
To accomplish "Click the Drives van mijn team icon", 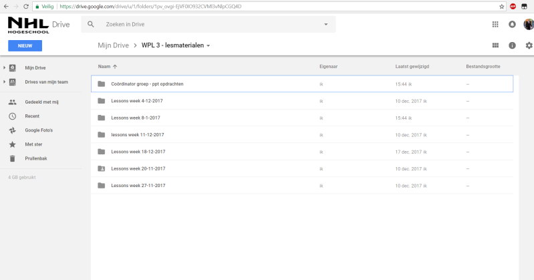I will pyautogui.click(x=12, y=82).
